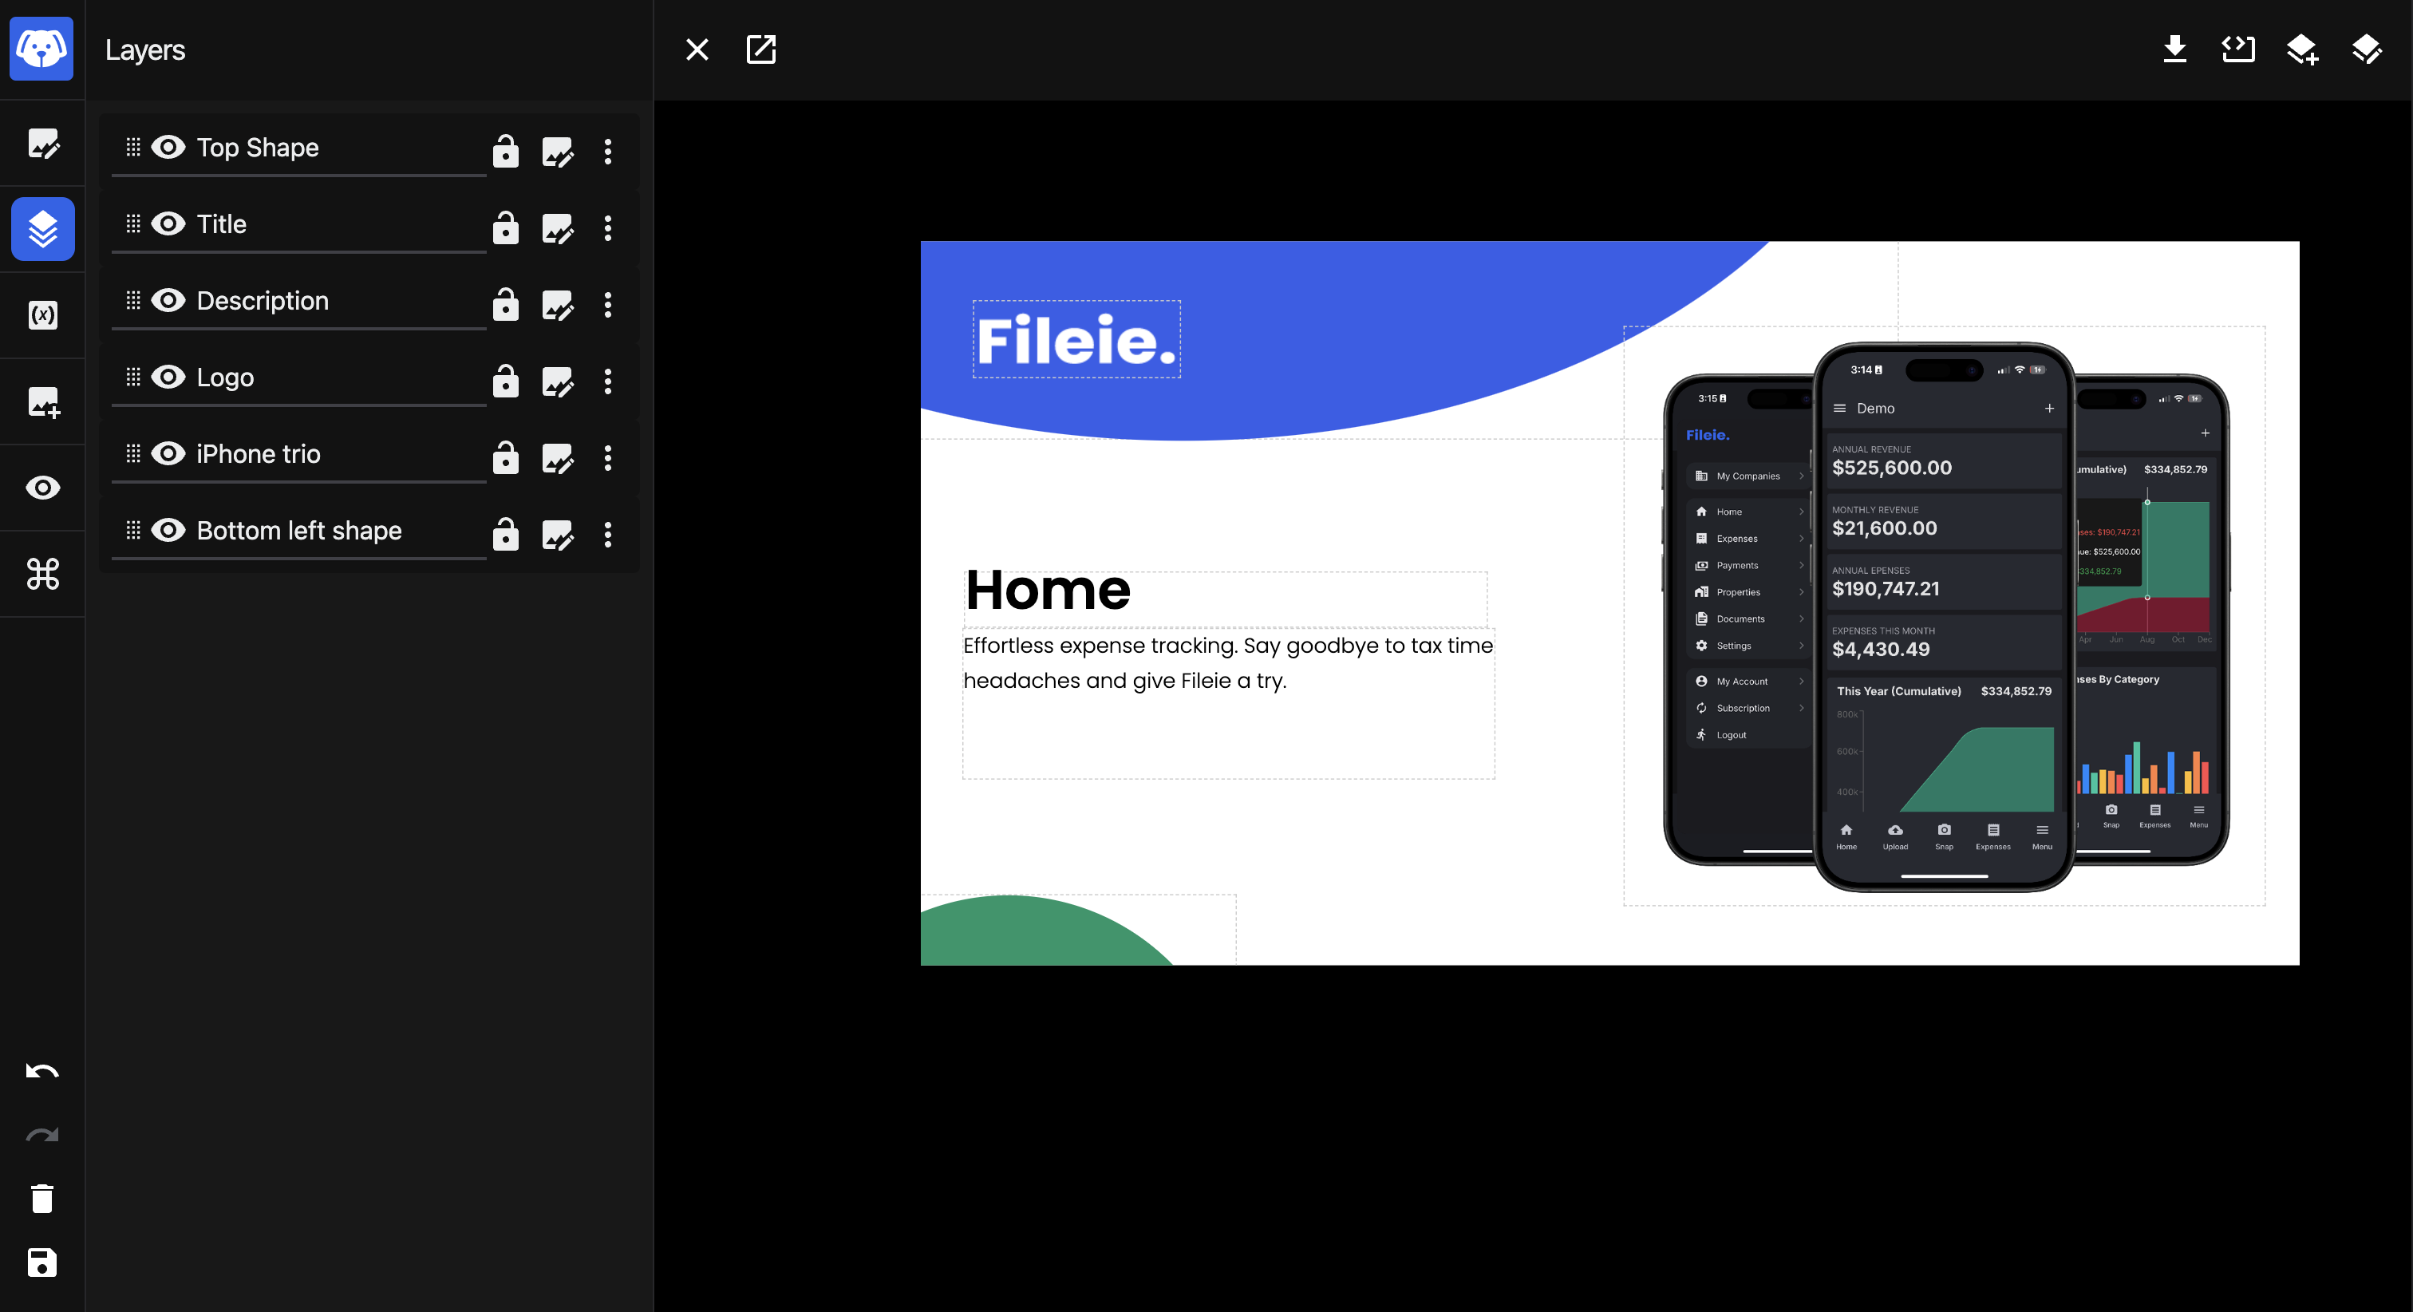
Task: Lock the Bottom left shape layer
Action: (x=506, y=534)
